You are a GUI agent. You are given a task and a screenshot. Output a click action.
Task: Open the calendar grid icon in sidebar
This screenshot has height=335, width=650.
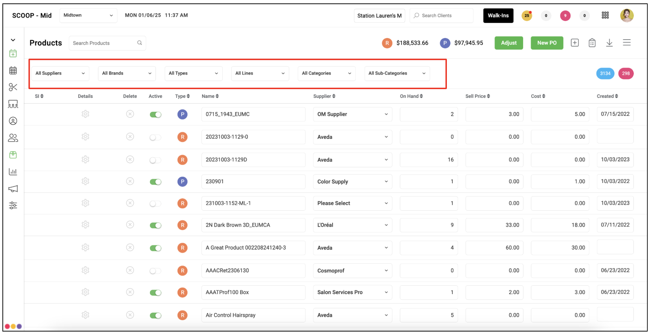click(x=13, y=70)
